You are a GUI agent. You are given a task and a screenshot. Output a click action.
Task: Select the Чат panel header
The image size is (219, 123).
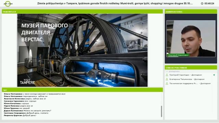(82, 90)
